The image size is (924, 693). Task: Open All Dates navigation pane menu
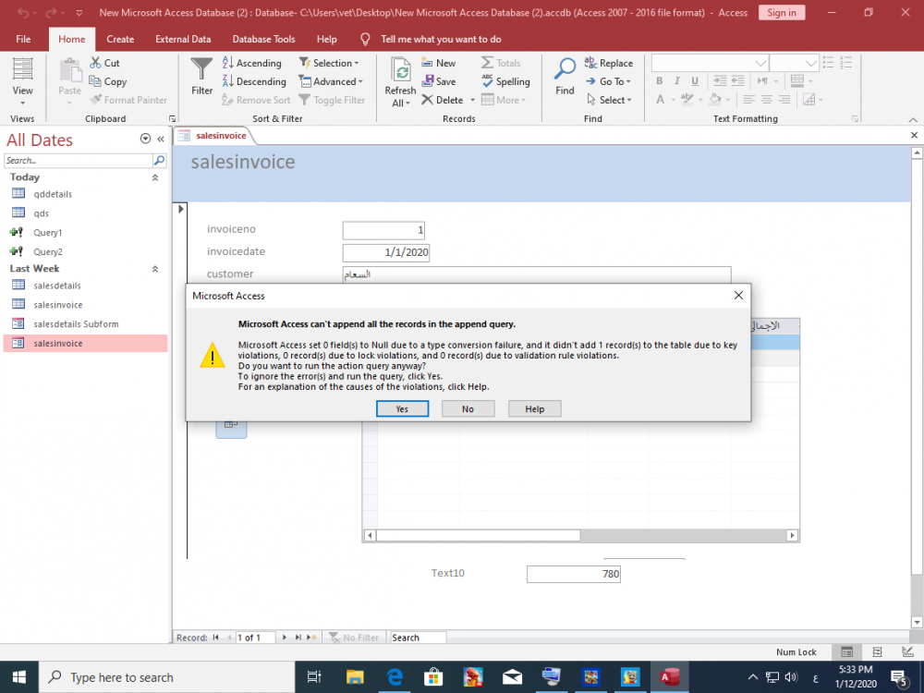coord(145,140)
